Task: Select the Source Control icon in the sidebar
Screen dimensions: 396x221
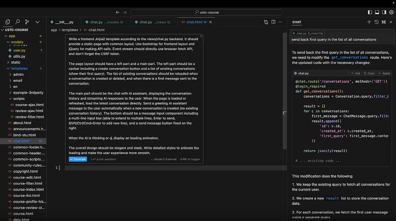Action: [28, 22]
